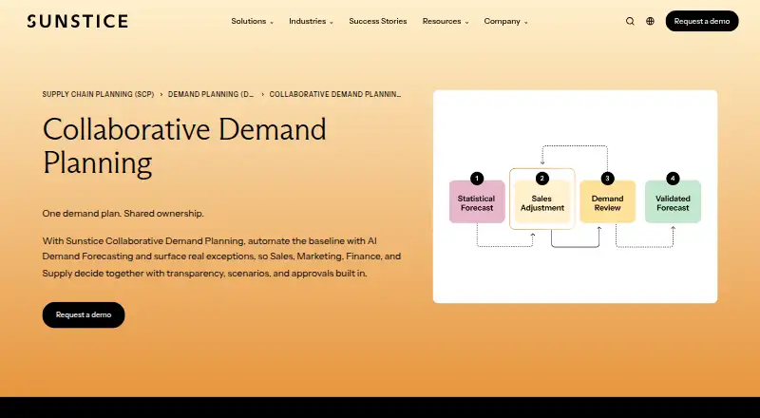Open Supply Chain Planning (SCP) breadcrumb
The height and width of the screenshot is (418, 760).
tap(98, 94)
